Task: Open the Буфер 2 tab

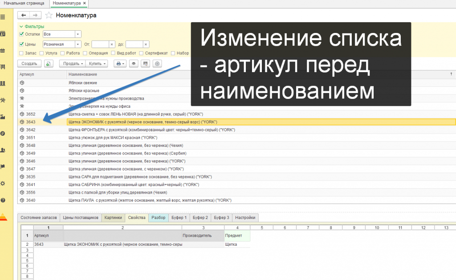Action: (200, 218)
